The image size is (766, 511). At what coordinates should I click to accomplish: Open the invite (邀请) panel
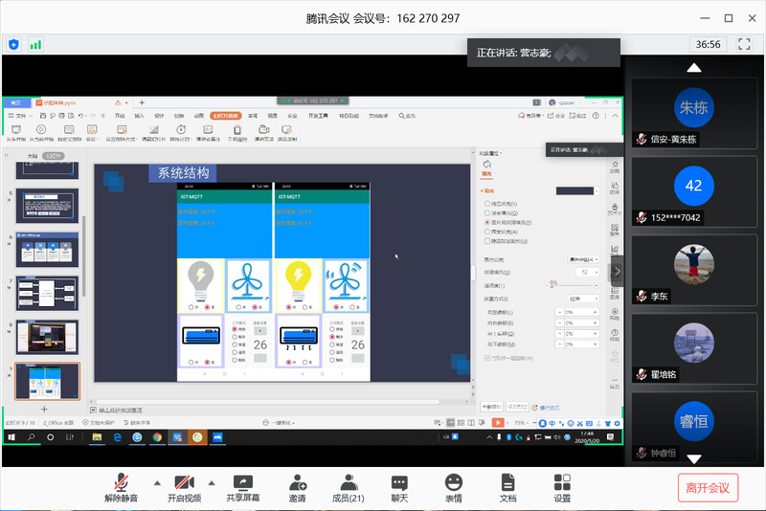297,487
